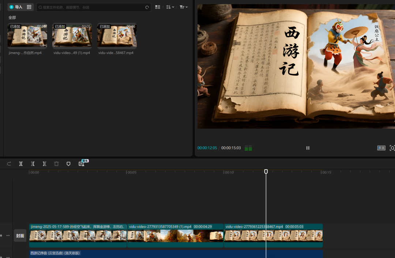Click the audio level meter icon

coord(248,148)
